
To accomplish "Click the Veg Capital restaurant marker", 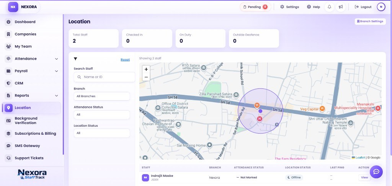I will point(322,108).
